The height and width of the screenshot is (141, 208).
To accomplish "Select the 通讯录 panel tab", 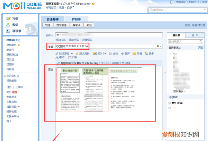I will pos(176,35).
